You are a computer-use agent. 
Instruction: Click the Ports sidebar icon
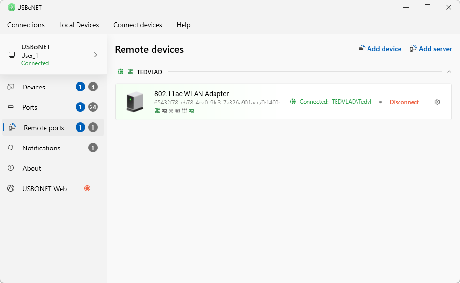11,107
